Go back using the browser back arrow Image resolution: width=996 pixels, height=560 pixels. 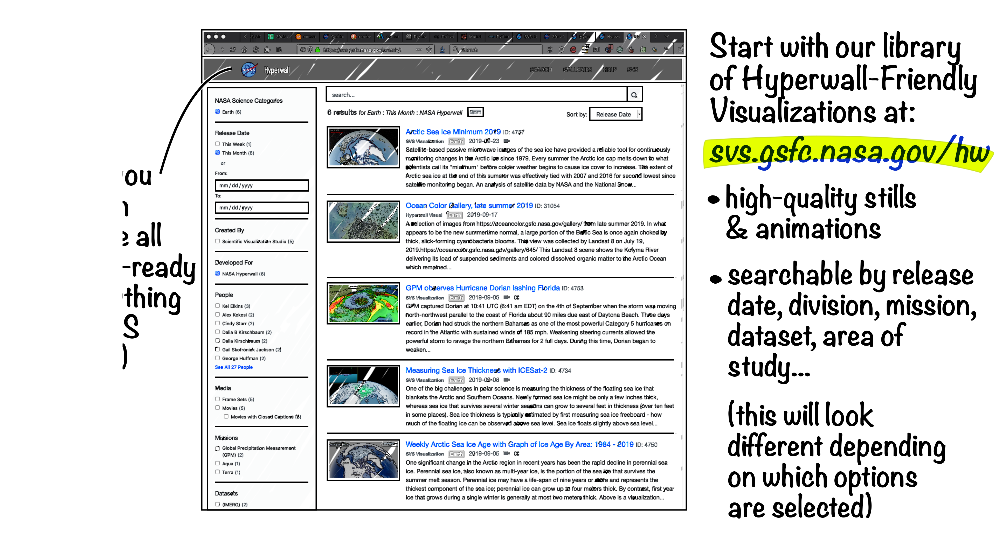[209, 50]
